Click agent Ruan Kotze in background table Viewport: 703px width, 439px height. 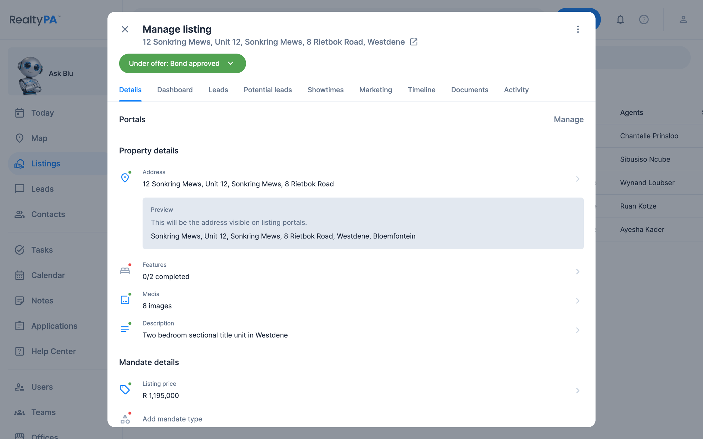click(638, 206)
